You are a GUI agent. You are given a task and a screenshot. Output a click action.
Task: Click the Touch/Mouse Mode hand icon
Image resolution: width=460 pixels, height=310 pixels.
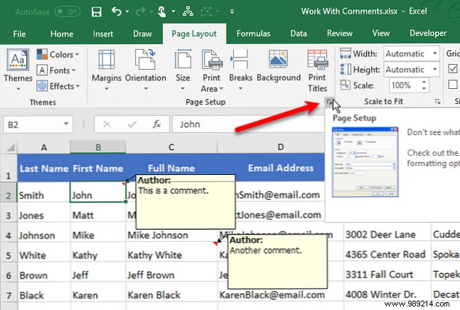(161, 11)
